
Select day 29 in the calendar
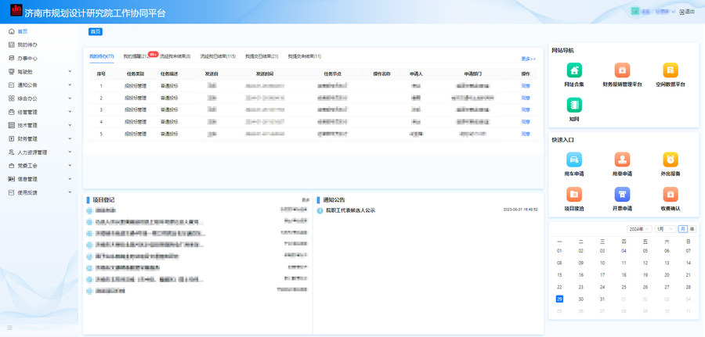point(559,299)
